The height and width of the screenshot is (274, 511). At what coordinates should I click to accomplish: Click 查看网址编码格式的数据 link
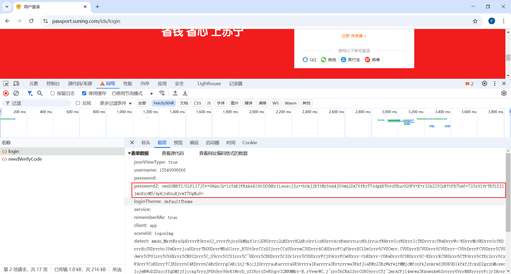pos(223,153)
